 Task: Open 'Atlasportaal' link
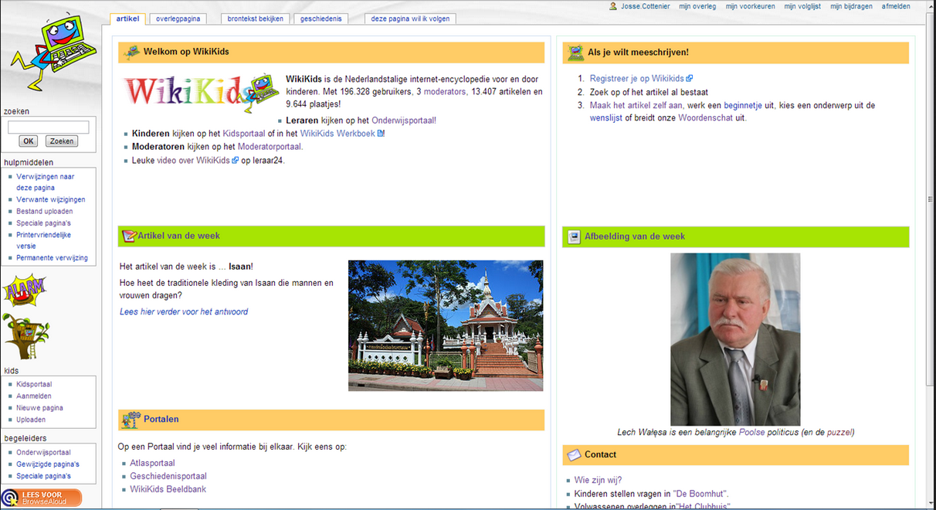pyautogui.click(x=152, y=464)
